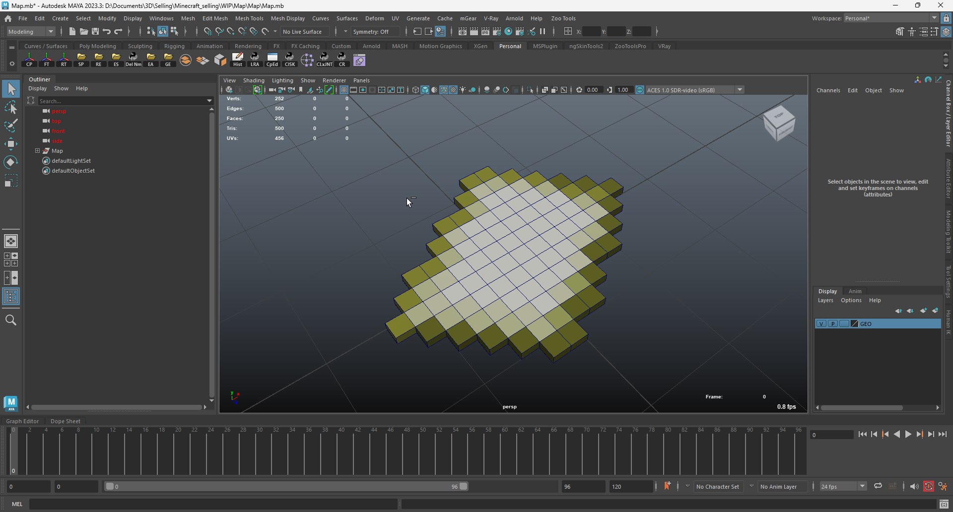The image size is (953, 512).
Task: Open the Modeling menu set dropdown
Action: tap(31, 31)
